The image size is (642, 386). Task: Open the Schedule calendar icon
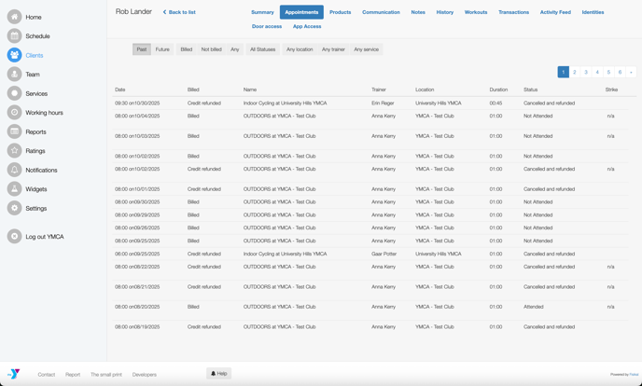pos(14,36)
